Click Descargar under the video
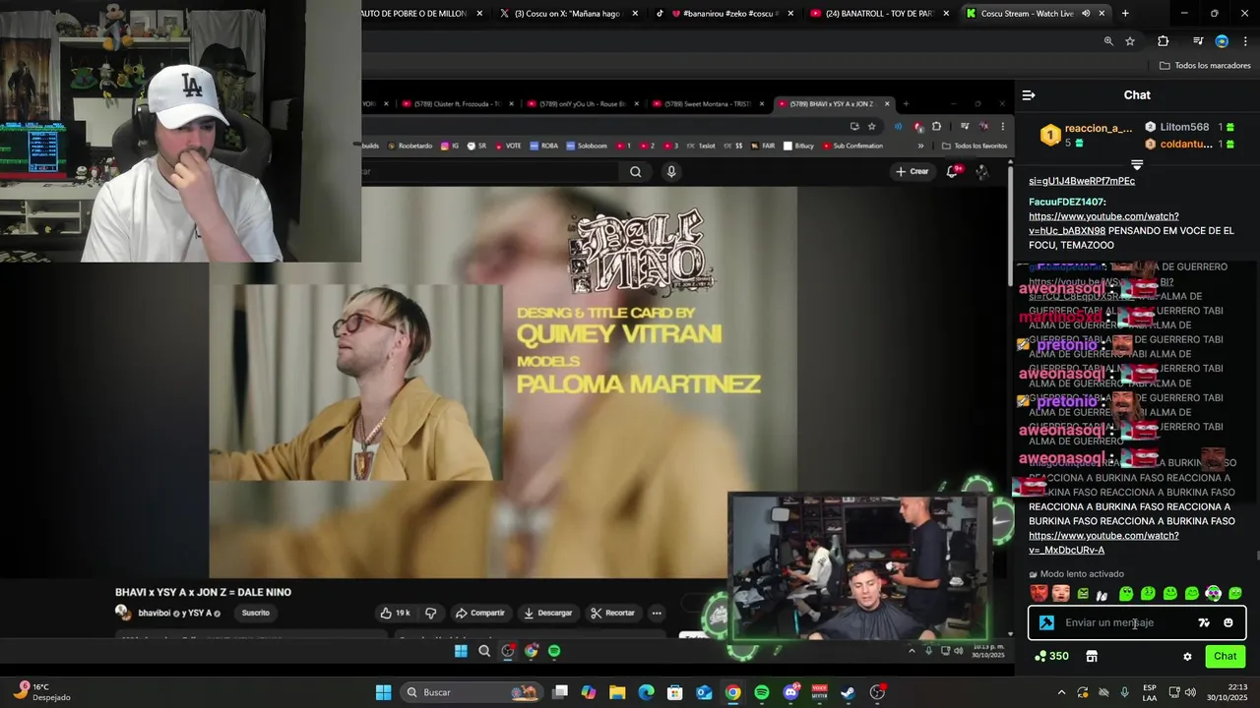 (548, 613)
